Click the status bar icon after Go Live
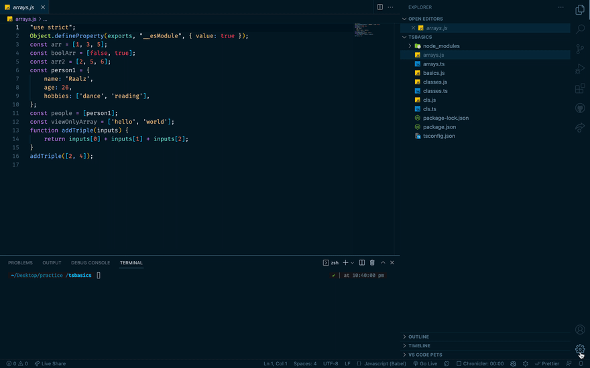590x368 pixels. (447, 363)
